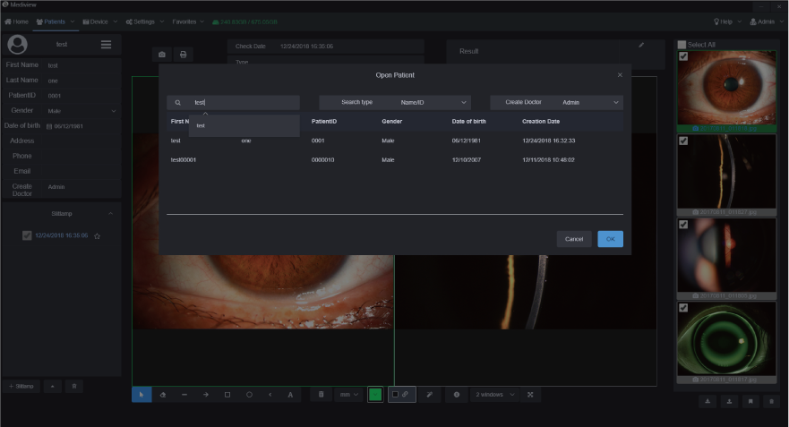Close the Open Patient dialog
Screen dimensions: 789x427
[620, 75]
